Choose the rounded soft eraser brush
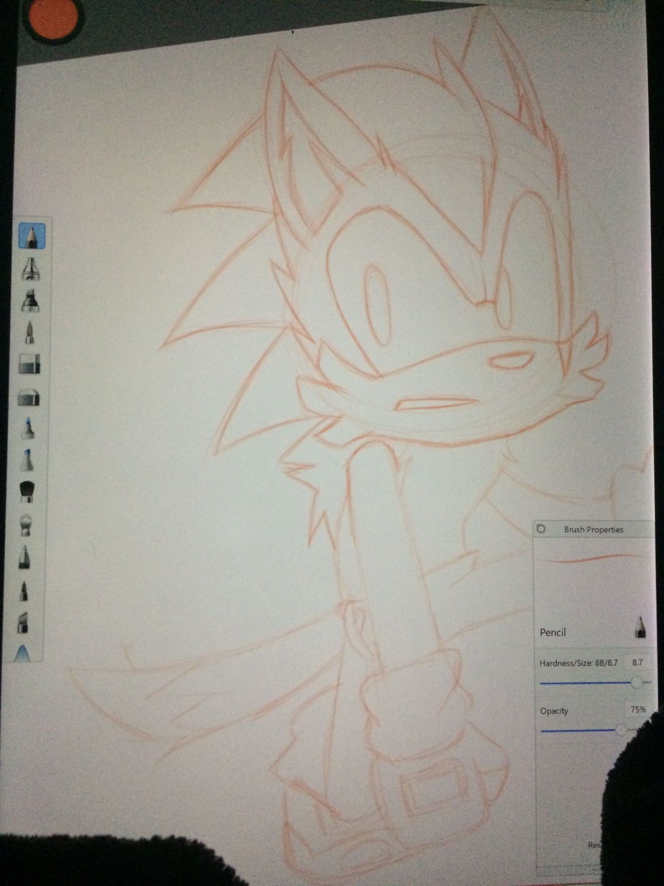Viewport: 664px width, 886px height. pyautogui.click(x=29, y=397)
